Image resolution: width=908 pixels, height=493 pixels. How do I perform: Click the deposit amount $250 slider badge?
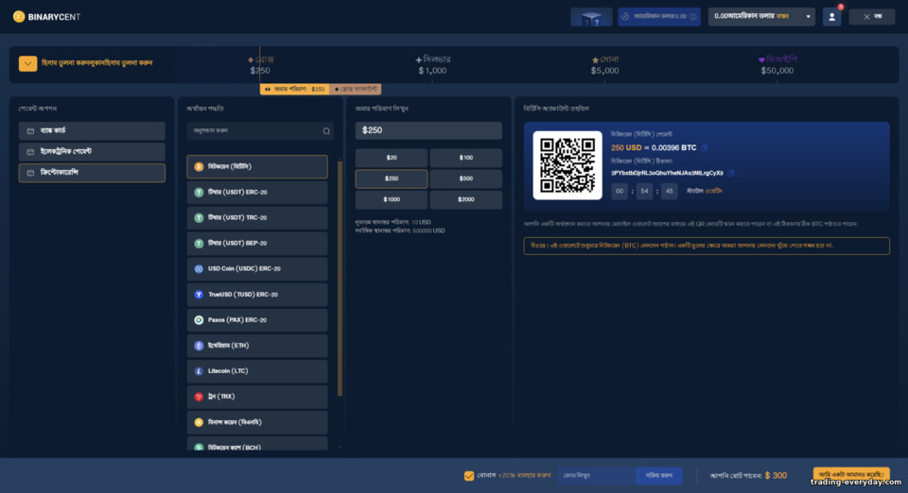[295, 89]
